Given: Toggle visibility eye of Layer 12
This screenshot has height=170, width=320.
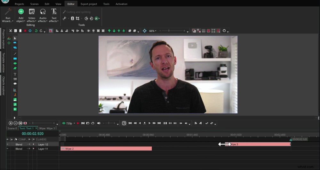Looking at the screenshot, I should (8, 145).
